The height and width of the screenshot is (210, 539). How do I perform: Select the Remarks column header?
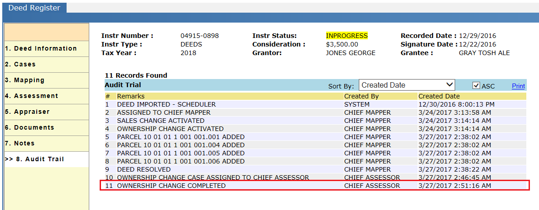pyautogui.click(x=130, y=96)
